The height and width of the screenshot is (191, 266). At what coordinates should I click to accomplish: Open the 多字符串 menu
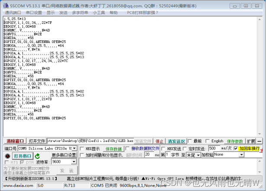[x=80, y=13]
